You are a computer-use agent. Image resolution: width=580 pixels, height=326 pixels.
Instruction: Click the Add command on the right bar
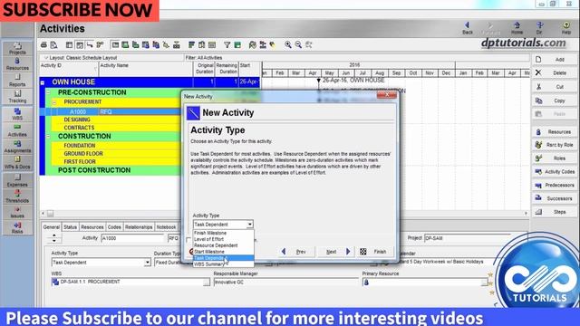(x=554, y=60)
